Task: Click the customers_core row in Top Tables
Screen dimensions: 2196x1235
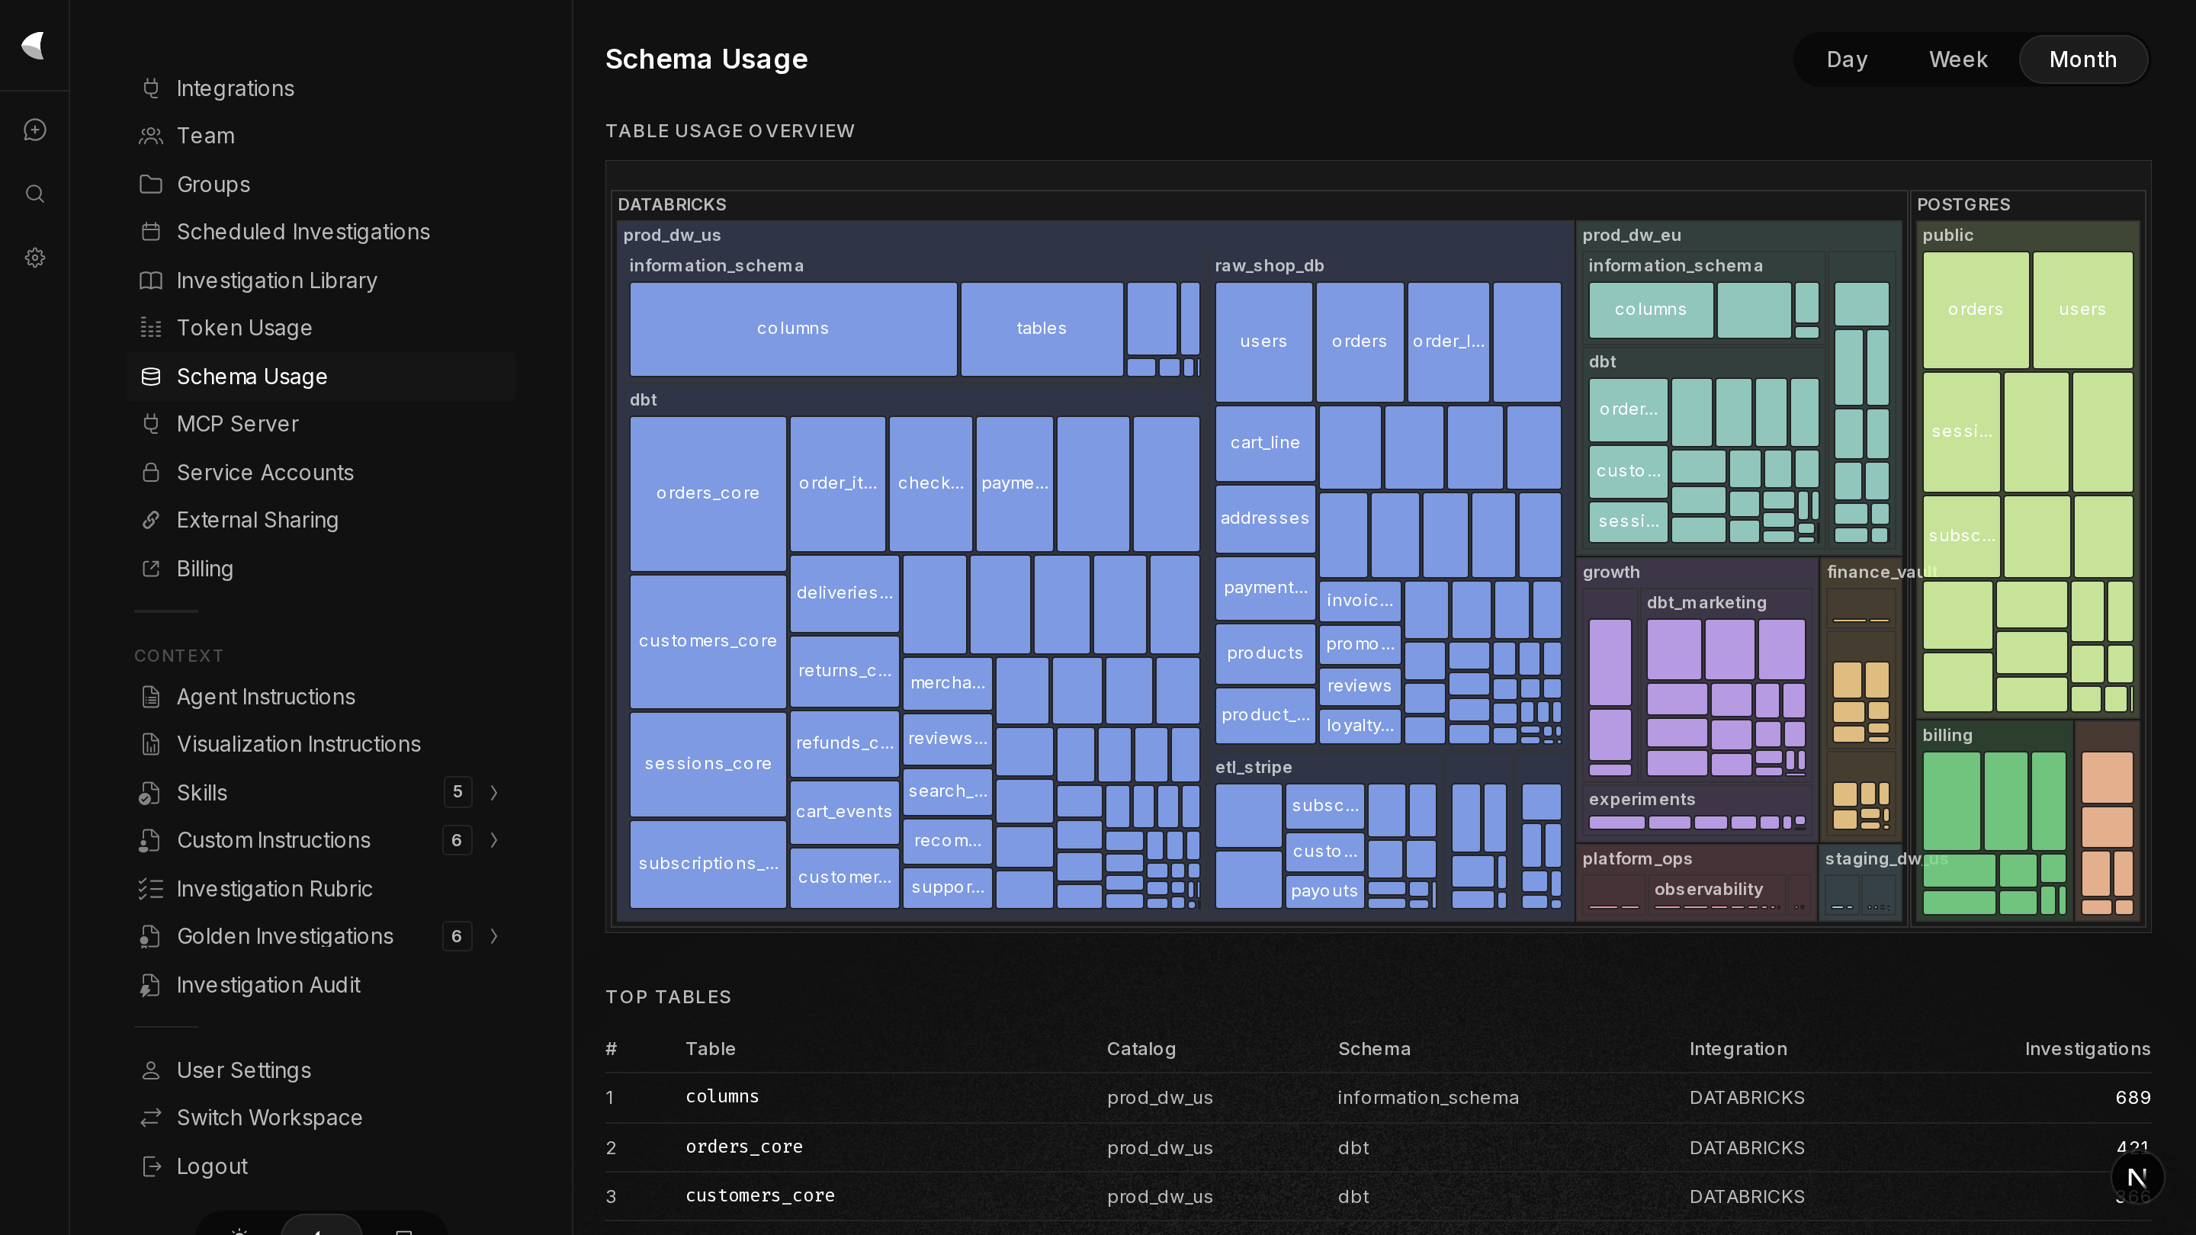Action: click(1378, 1196)
